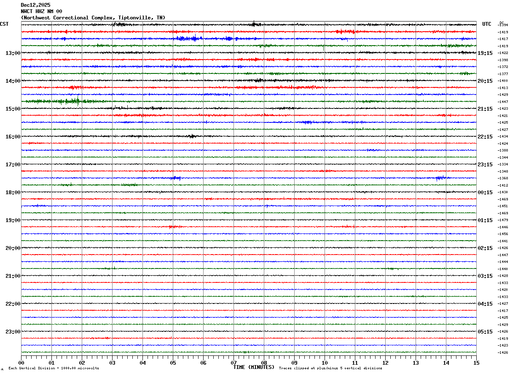Viewport: 510px width, 374px height.
Task: Click minute tick label '10' on x-axis
Action: pyautogui.click(x=325, y=363)
